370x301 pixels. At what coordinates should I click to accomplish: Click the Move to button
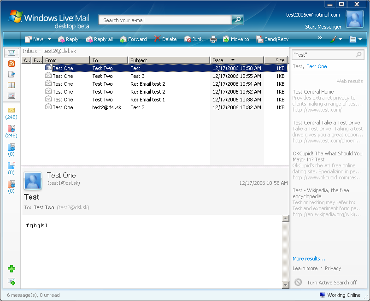[x=236, y=39]
